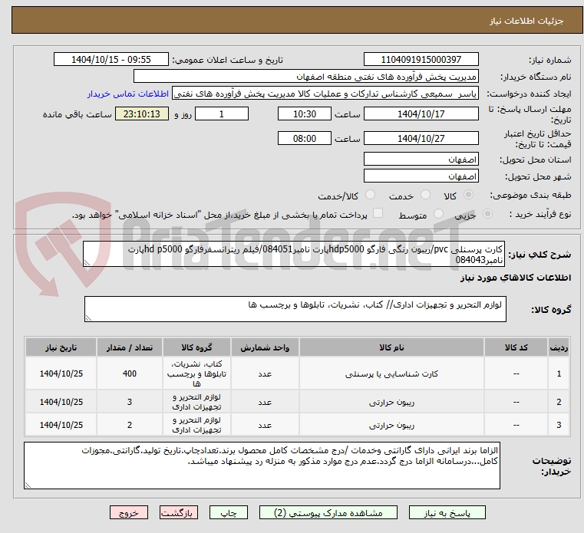Click the resize handle of buyer notes textarea
Image resolution: width=584 pixels, height=533 pixels.
pyautogui.click(x=28, y=485)
